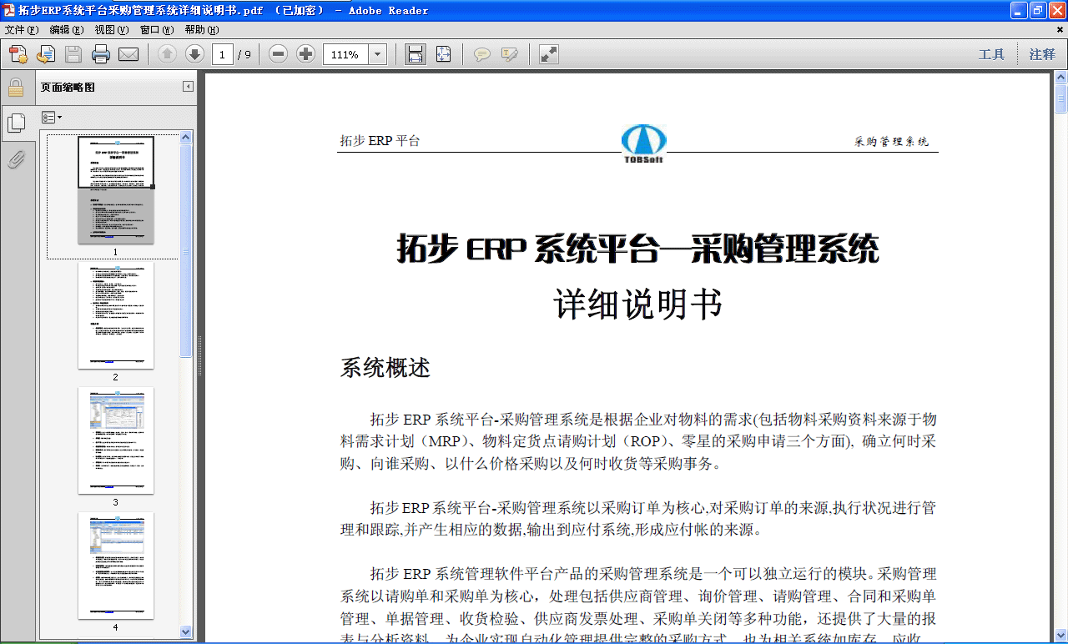
Task: Click the fit-page view icon
Action: [443, 53]
